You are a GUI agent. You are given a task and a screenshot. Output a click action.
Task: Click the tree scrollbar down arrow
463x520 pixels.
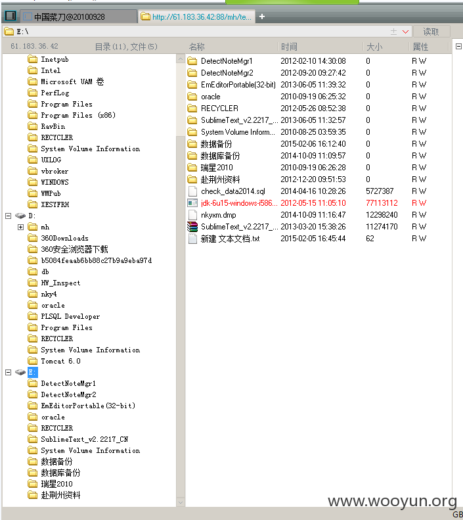181,502
